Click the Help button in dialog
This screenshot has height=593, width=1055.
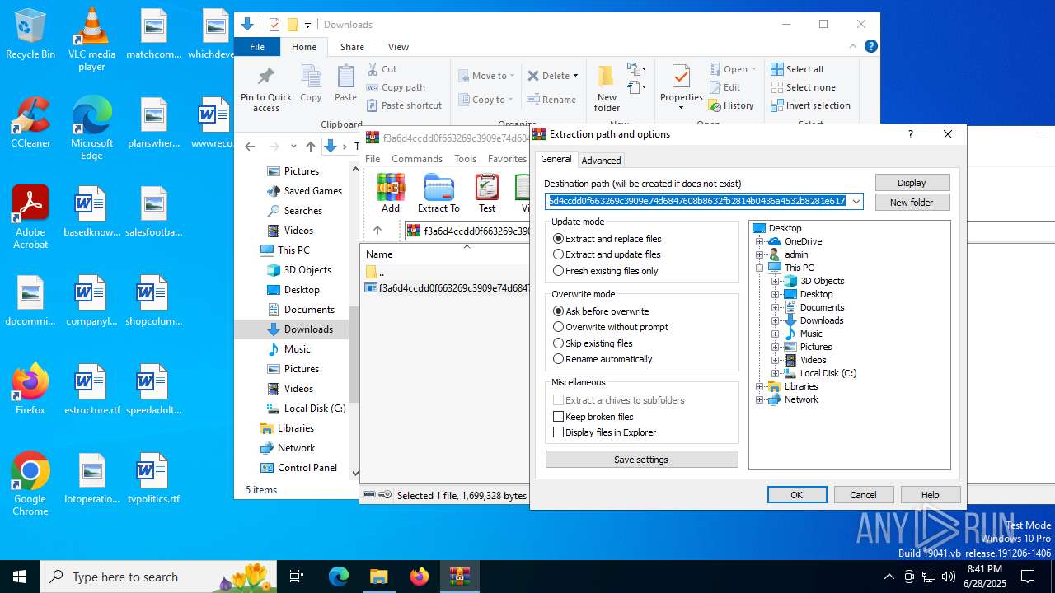pyautogui.click(x=931, y=495)
